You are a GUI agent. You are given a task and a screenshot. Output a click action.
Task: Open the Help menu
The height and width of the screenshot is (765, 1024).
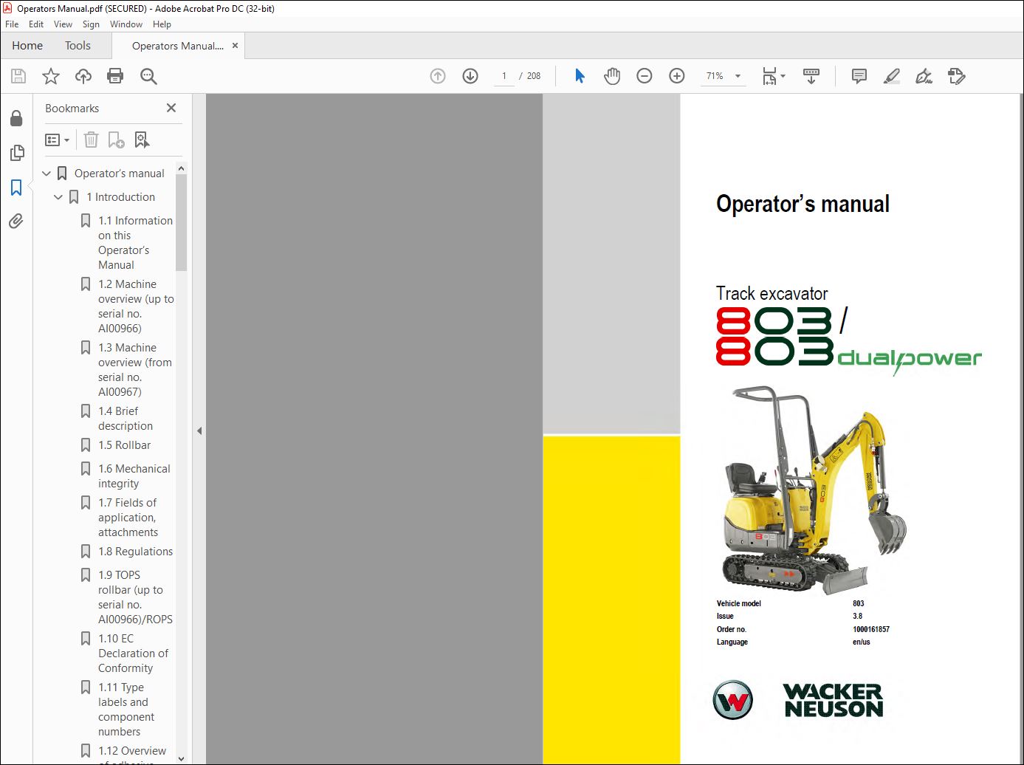point(162,24)
